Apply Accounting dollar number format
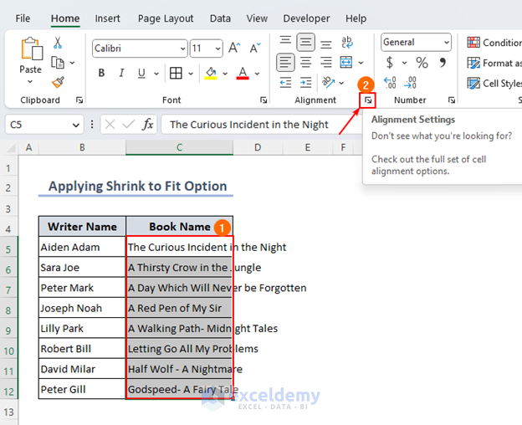 click(x=390, y=63)
